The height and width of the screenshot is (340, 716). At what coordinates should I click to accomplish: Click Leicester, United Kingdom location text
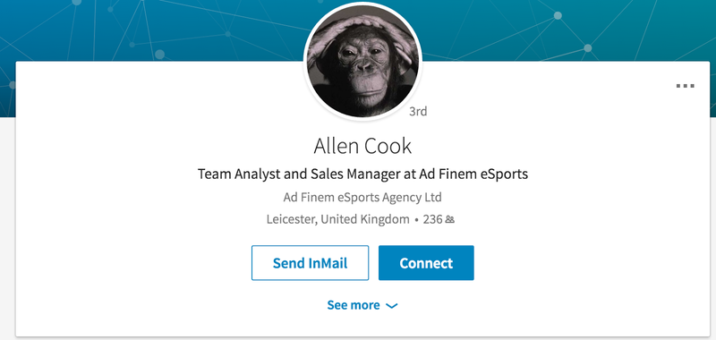pyautogui.click(x=338, y=219)
